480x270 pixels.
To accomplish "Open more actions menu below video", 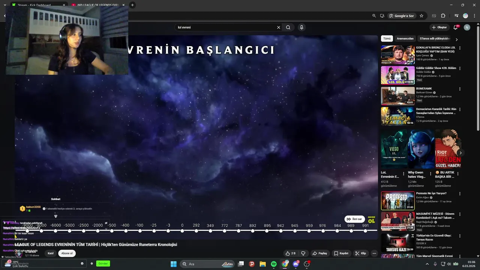I will (374, 253).
